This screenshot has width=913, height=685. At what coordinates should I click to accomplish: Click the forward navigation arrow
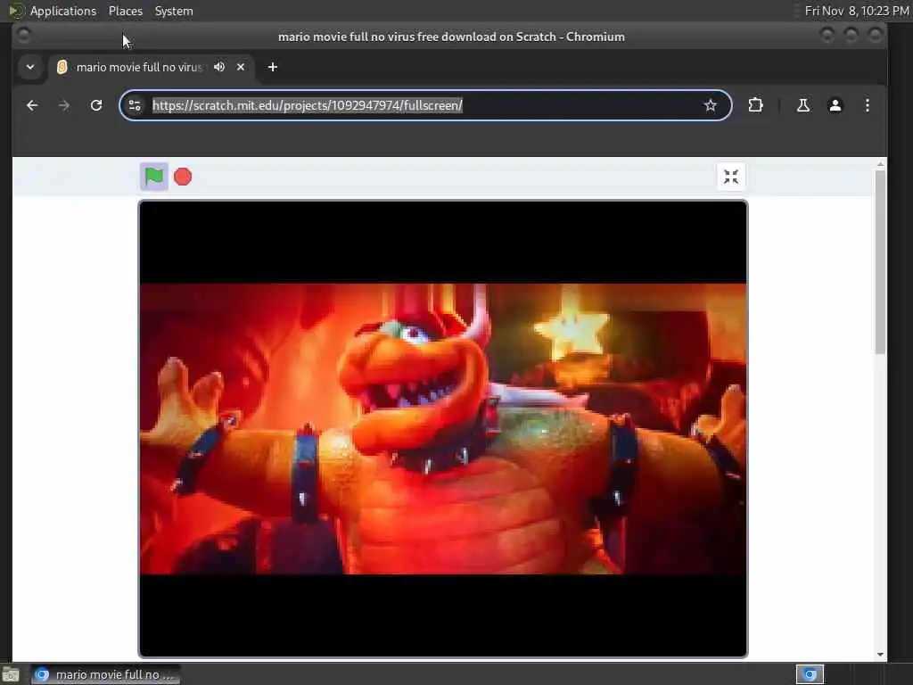64,105
